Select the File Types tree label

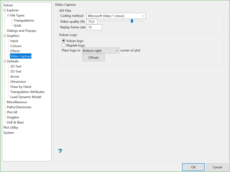pos(17,15)
